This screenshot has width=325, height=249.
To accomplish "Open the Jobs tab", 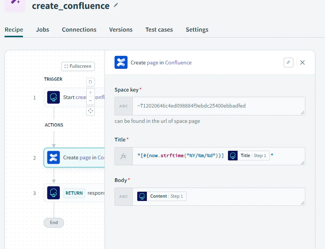I will (42, 30).
